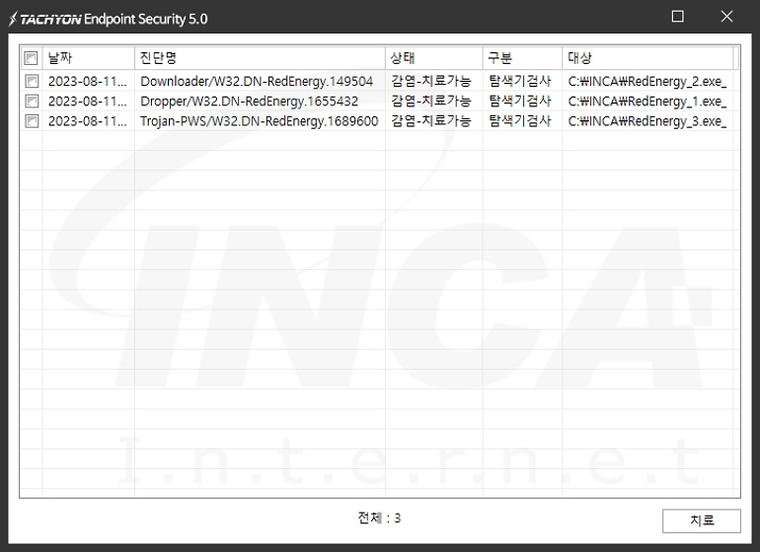Click the date cell in Dropper row
The width and height of the screenshot is (760, 552).
pyautogui.click(x=88, y=101)
